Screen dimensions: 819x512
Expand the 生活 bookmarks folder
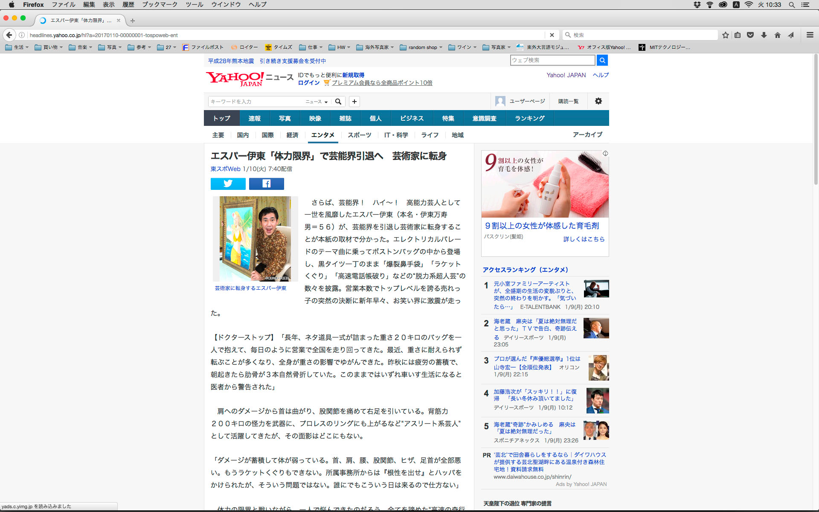coord(17,47)
